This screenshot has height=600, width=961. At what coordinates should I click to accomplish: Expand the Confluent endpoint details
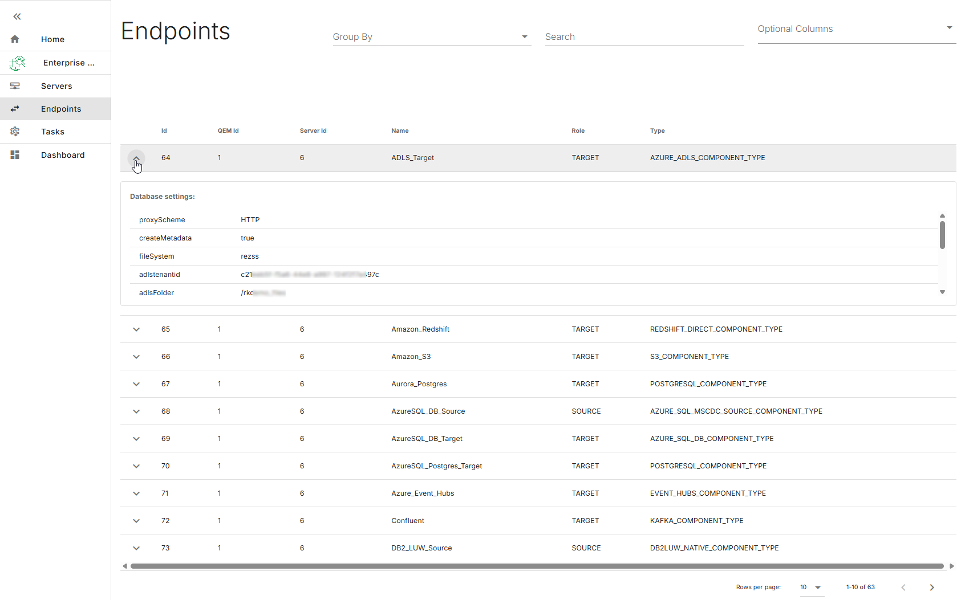click(x=136, y=520)
